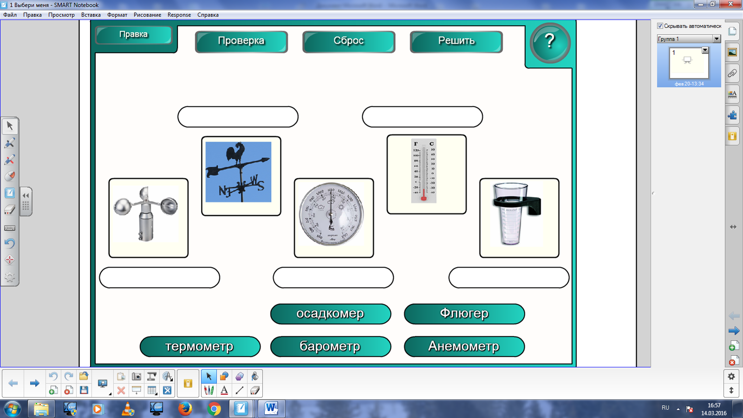This screenshot has height=418, width=743.
Task: Open the page 1 thumbnail menu arrow
Action: [x=705, y=50]
